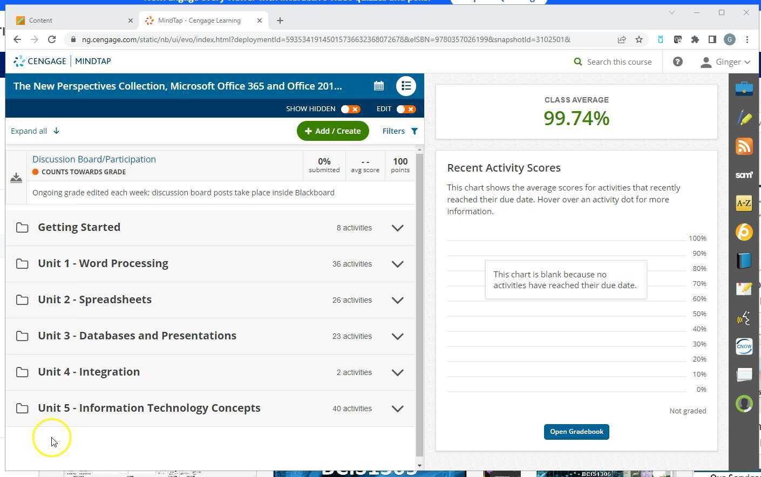Screen dimensions: 761x477
Task: Click the course title in blue header
Action: click(178, 86)
